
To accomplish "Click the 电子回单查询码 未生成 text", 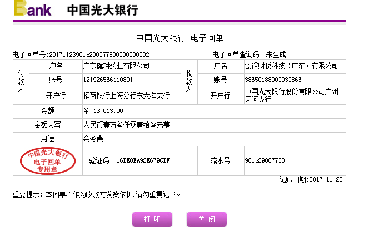I will (x=249, y=55).
